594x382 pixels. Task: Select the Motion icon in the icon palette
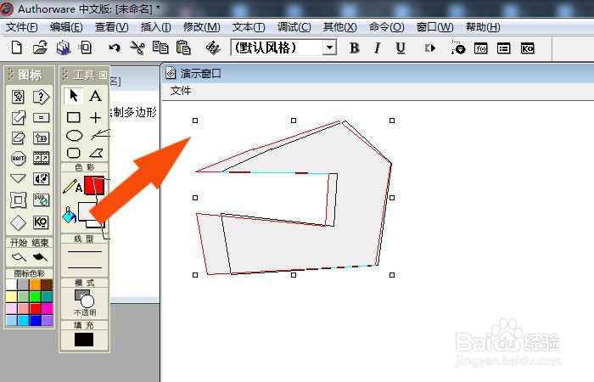pyautogui.click(x=18, y=117)
